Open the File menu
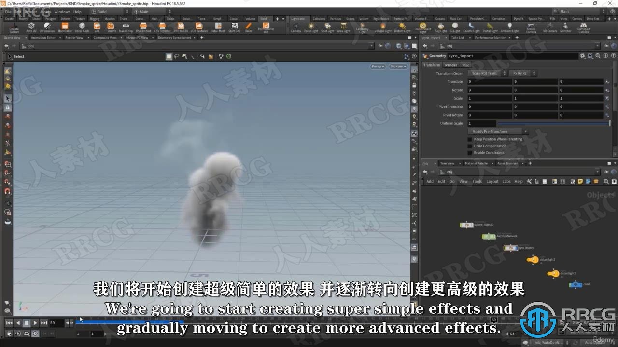Viewport: 618px width, 347px height. 8,12
